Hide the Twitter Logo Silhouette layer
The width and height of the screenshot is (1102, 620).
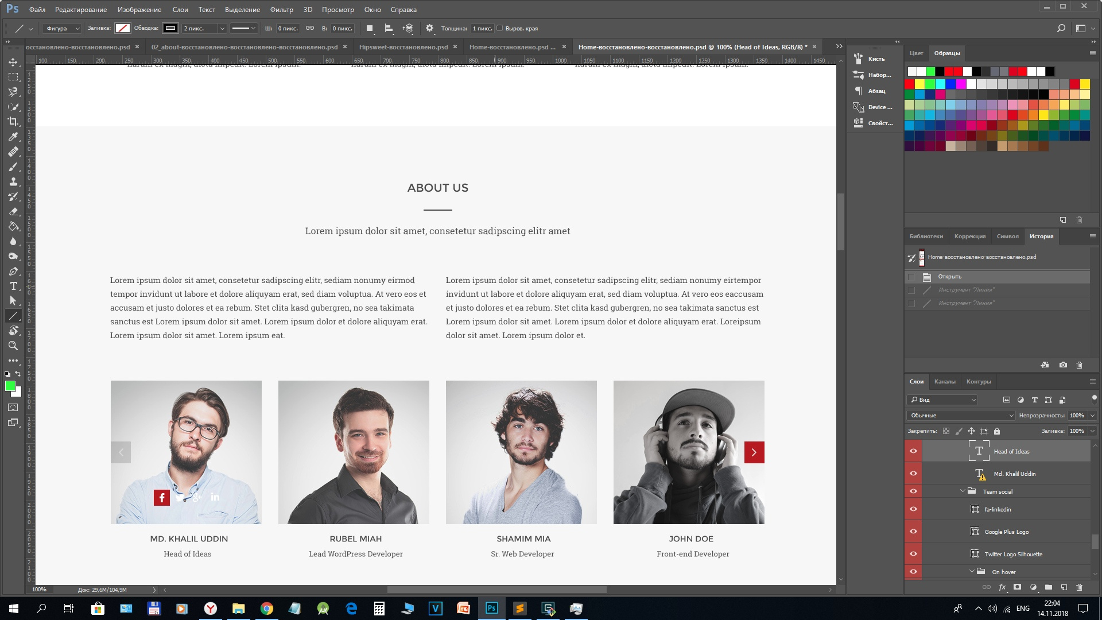click(913, 554)
